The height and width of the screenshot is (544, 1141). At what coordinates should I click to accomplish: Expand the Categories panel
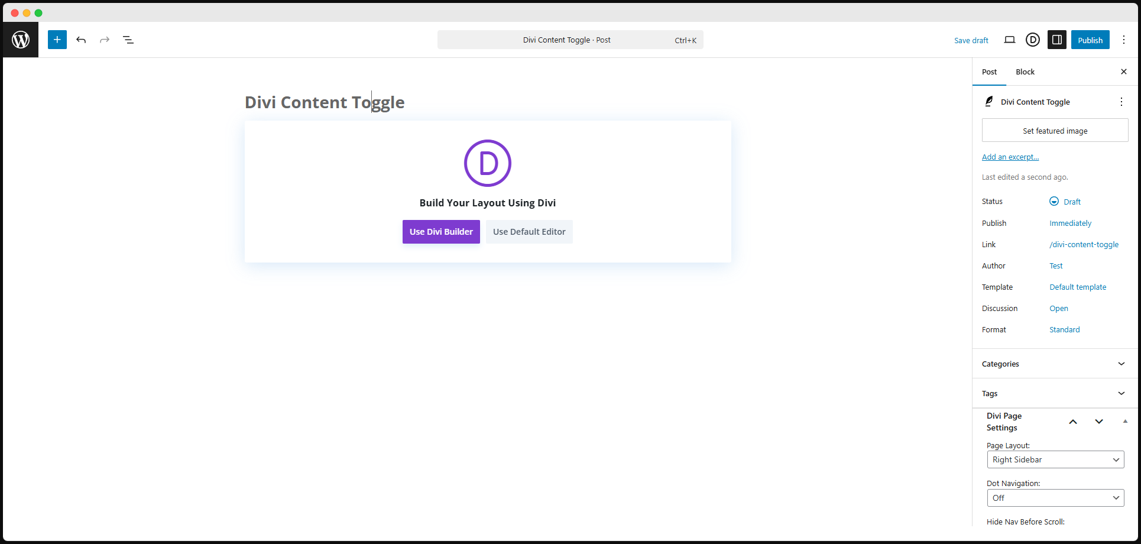[x=1055, y=364]
